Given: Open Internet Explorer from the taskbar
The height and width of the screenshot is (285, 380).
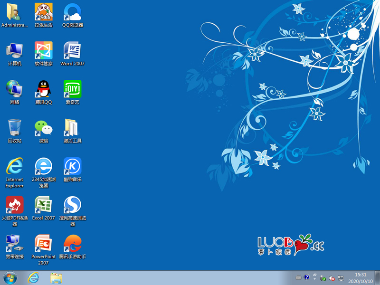Looking at the screenshot, I should [x=33, y=278].
